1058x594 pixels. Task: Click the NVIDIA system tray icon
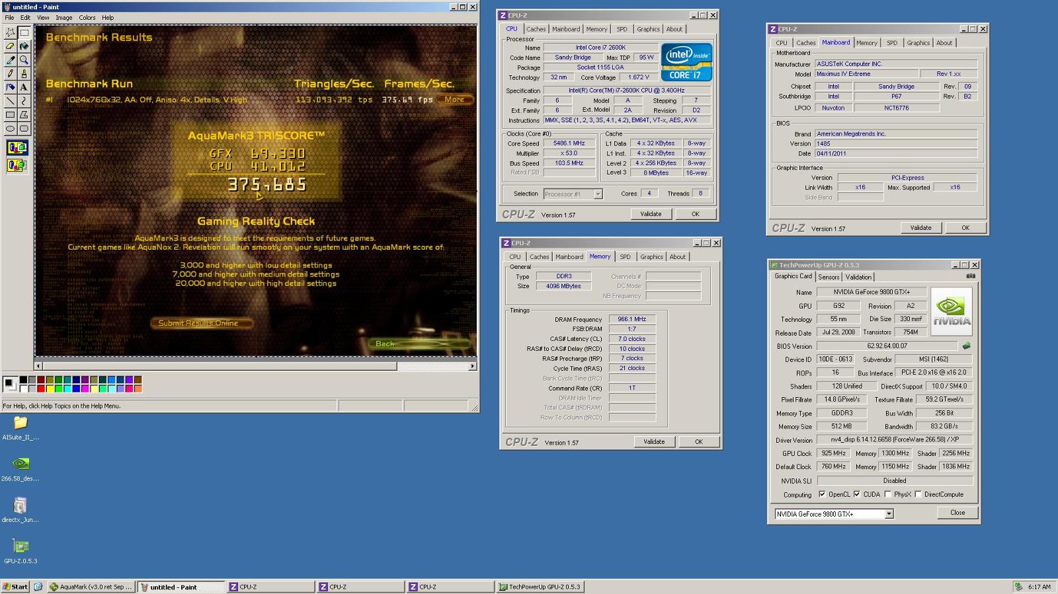pos(1019,587)
